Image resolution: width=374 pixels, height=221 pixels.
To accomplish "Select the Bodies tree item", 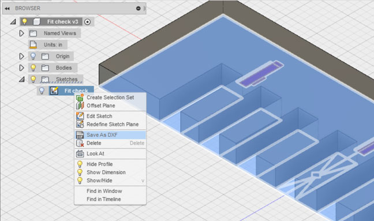I will pos(63,68).
